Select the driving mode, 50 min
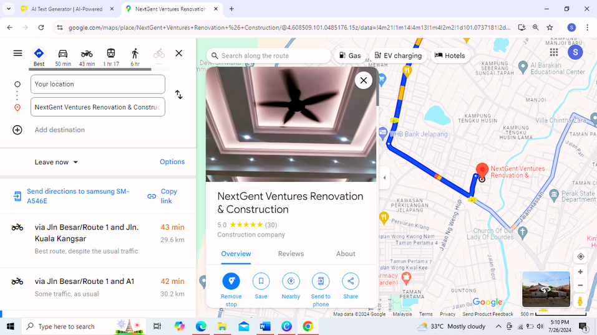 (63, 57)
